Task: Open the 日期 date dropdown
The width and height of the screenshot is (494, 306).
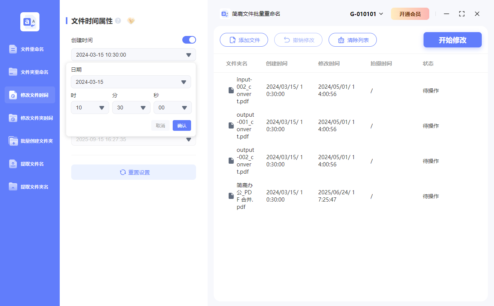Action: (131, 82)
